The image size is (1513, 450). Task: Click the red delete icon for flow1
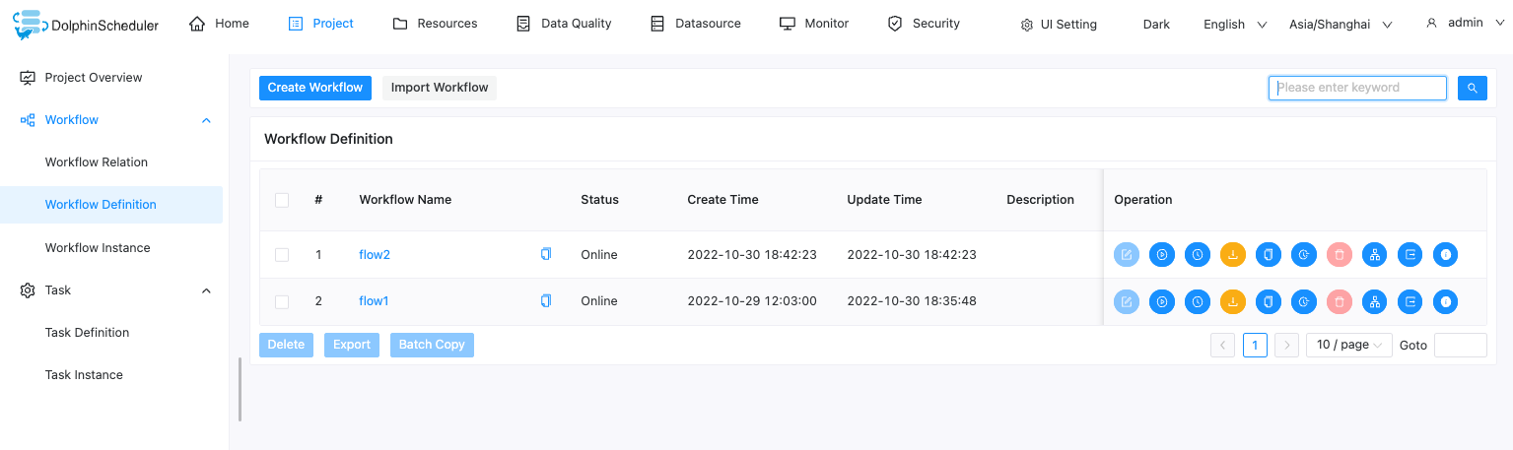point(1340,301)
